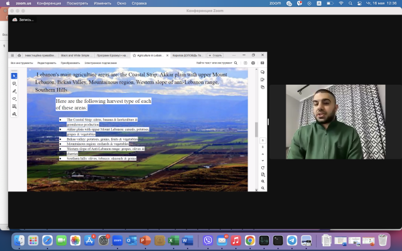Open Spotlight search in menu bar
The height and width of the screenshot is (251, 402).
point(350,3)
